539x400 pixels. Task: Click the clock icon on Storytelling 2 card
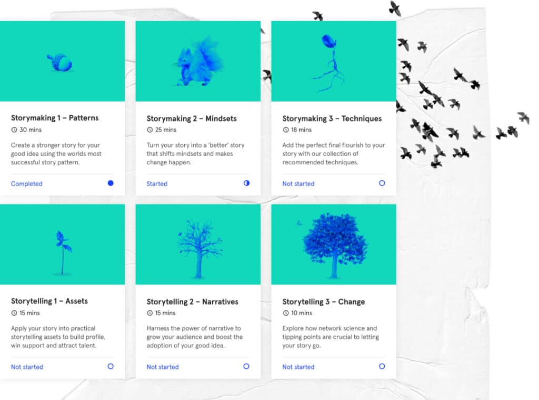150,313
